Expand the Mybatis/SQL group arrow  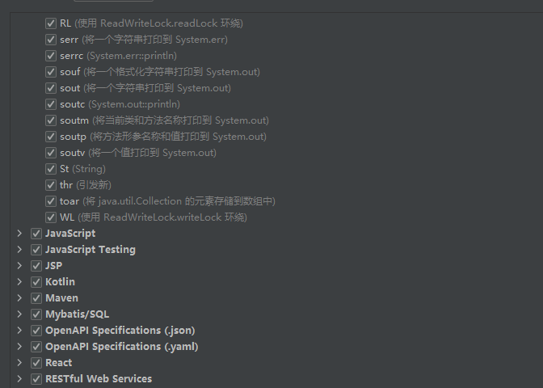pos(19,314)
